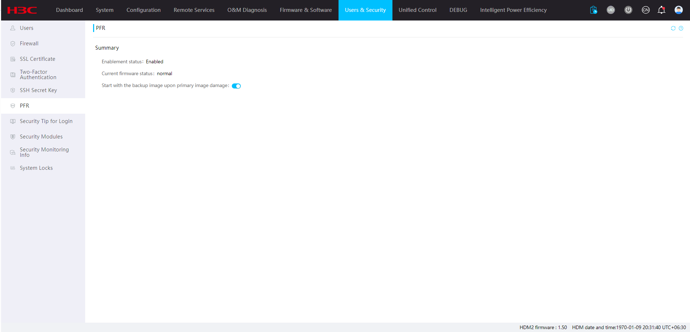Viewport: 690px width, 332px height.
Task: Select the Users & Security tab
Action: (x=365, y=10)
